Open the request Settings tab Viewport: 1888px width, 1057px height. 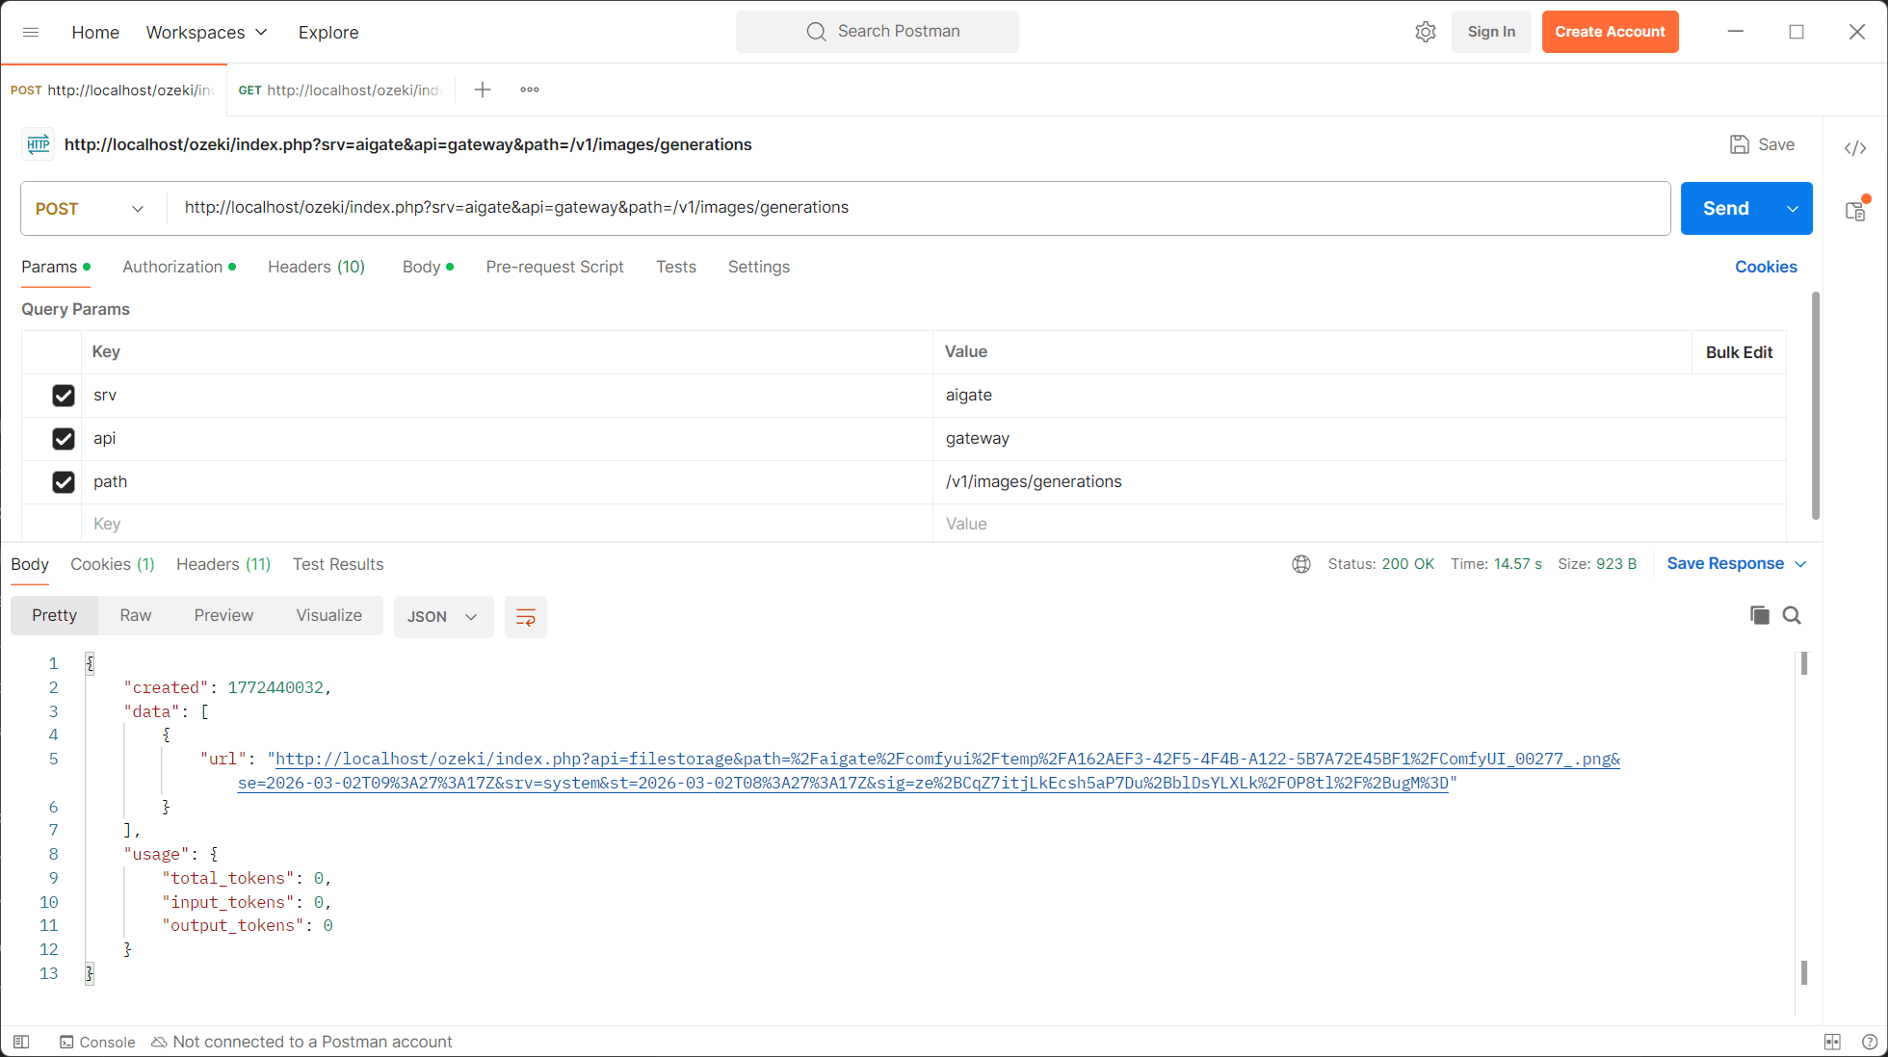point(759,268)
